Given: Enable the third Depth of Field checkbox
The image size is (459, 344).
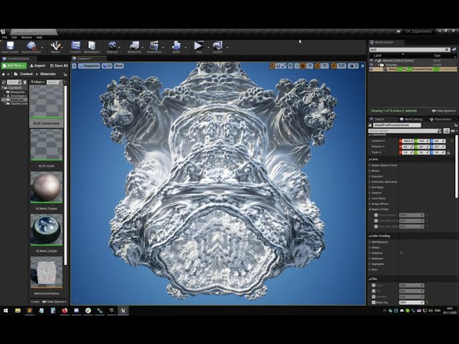Looking at the screenshot, I should pos(376,226).
